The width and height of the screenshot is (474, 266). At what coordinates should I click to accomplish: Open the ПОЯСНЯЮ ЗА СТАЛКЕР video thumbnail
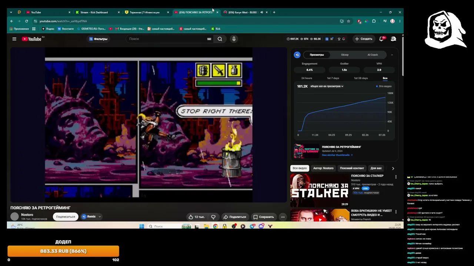[x=320, y=190]
